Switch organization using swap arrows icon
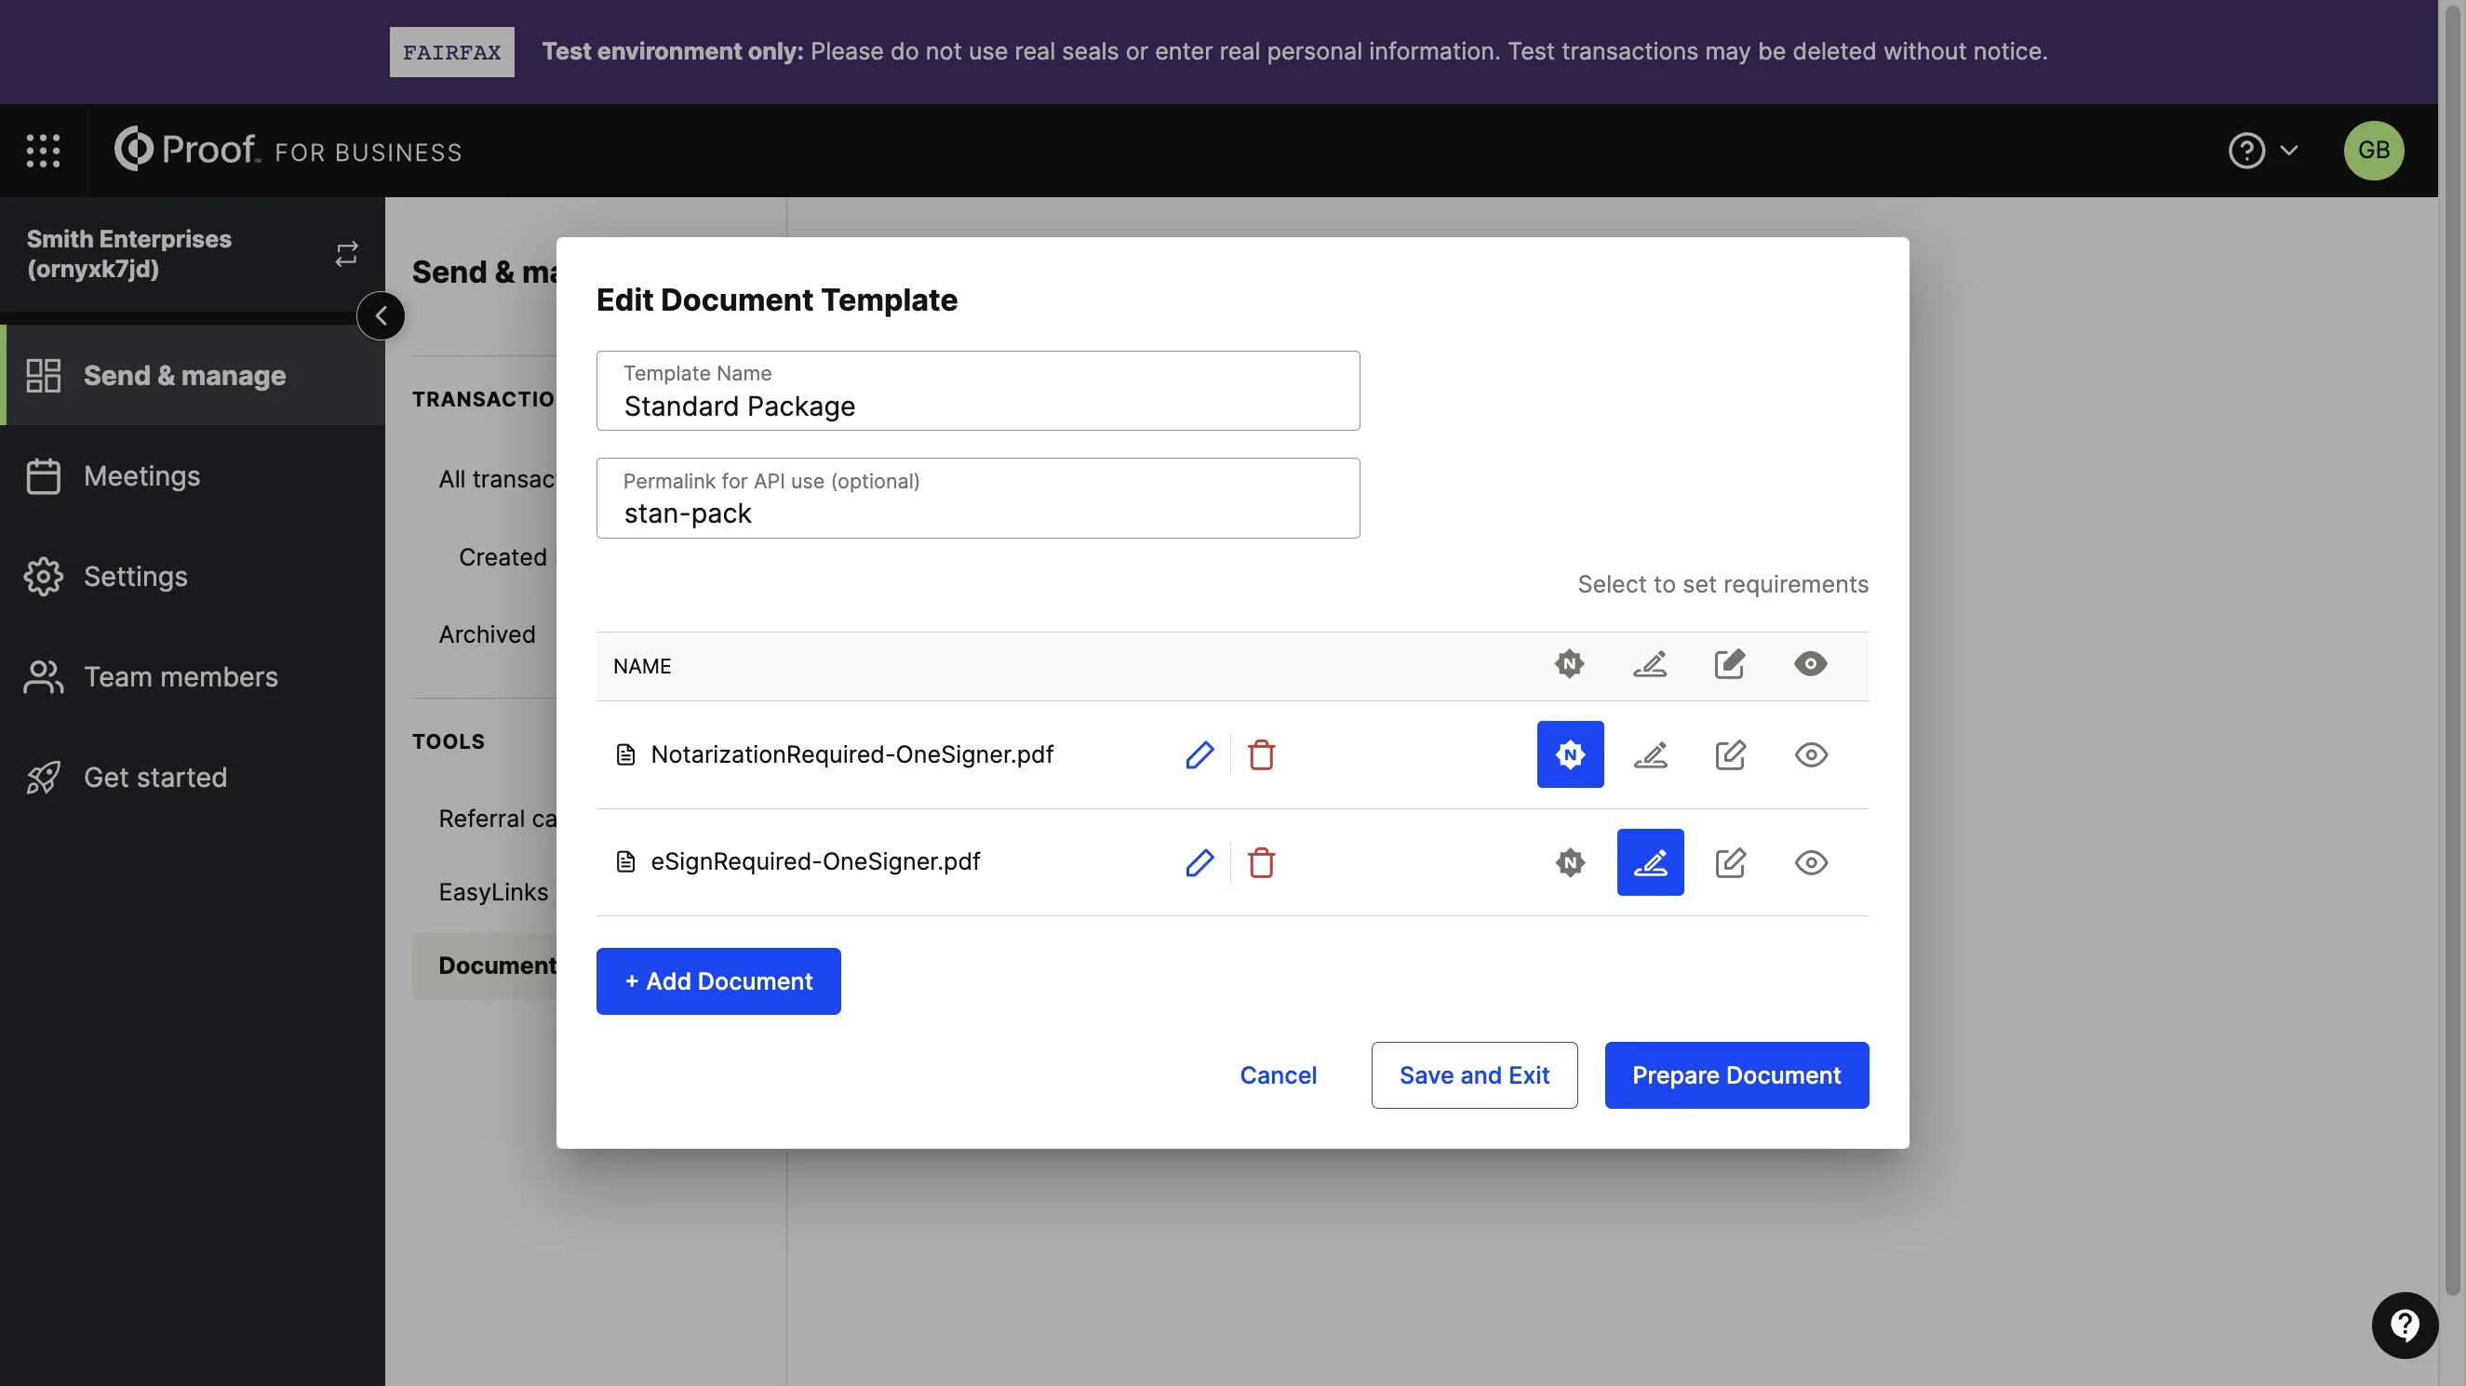 coord(346,254)
